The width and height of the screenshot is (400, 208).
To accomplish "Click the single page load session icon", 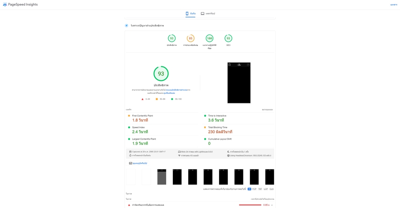I will 228,152.
